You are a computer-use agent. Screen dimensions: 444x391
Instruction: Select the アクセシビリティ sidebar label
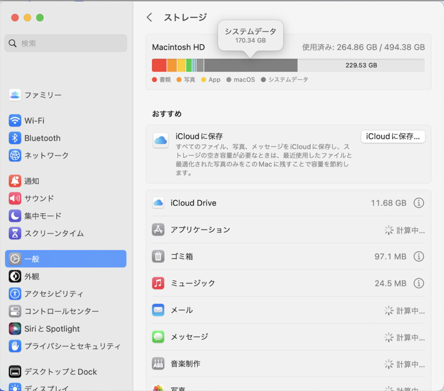[x=54, y=294]
